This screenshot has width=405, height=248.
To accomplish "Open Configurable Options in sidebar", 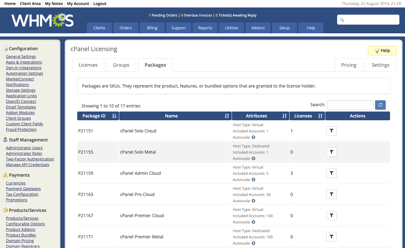I will [25, 224].
